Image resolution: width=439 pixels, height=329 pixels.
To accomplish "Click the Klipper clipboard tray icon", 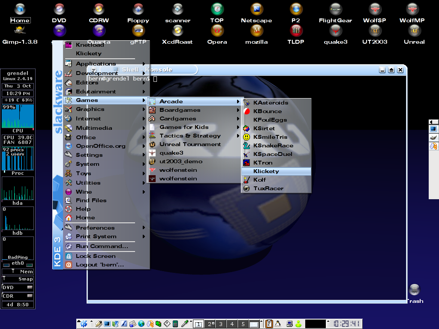I will pyautogui.click(x=269, y=324).
